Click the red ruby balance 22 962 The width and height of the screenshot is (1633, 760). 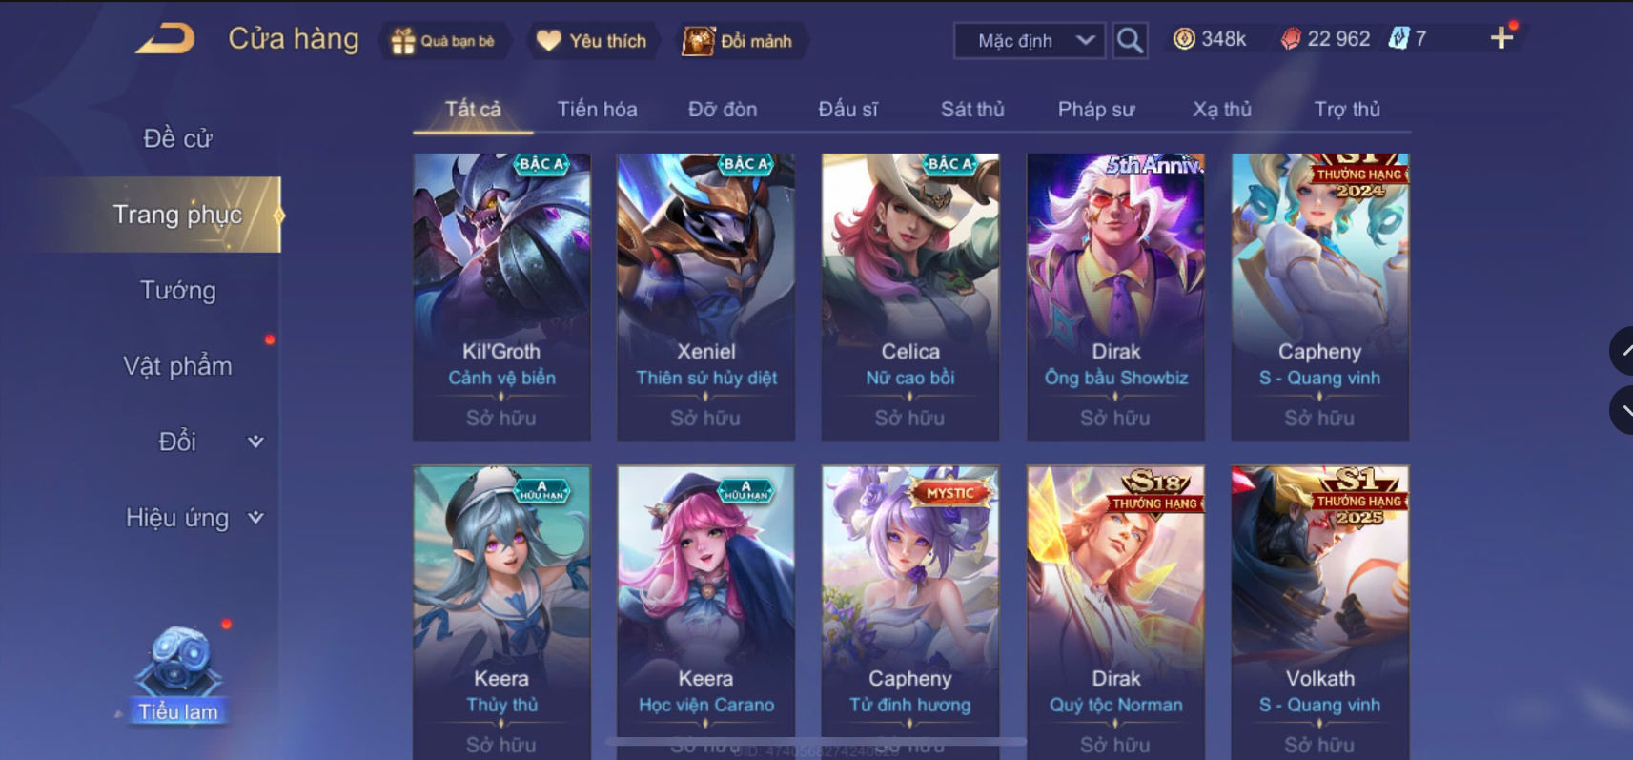coord(1325,39)
